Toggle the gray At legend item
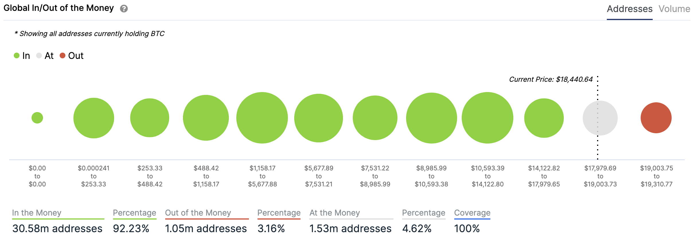Viewport: 694px width, 243px height. 45,55
